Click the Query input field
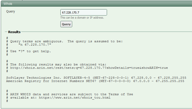 click(83, 12)
